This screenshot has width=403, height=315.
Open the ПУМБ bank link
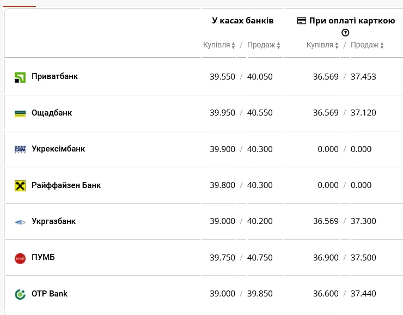click(43, 257)
